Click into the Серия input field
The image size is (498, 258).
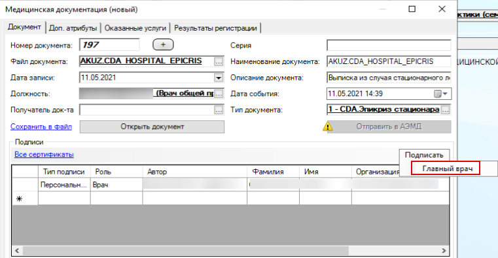[389, 45]
